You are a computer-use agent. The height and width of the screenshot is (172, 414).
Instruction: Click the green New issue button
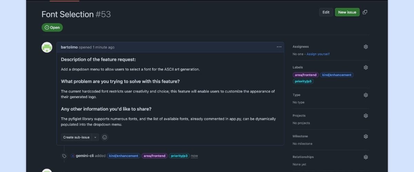(347, 12)
